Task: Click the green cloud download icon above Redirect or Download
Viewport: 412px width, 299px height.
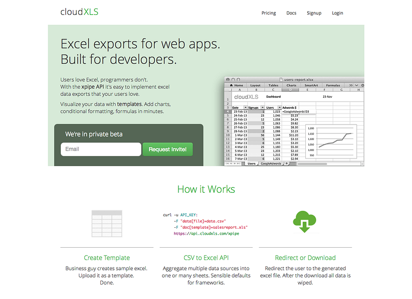Action: click(x=305, y=221)
